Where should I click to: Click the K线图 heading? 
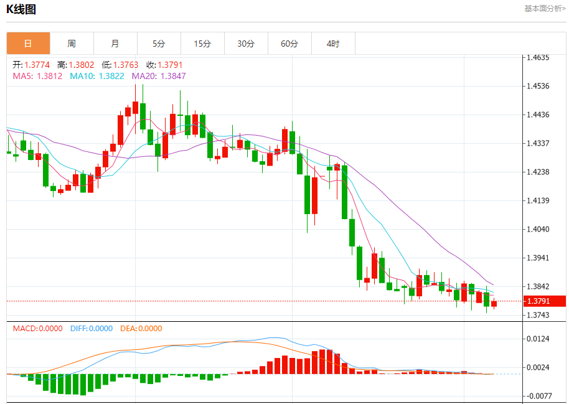(x=21, y=9)
